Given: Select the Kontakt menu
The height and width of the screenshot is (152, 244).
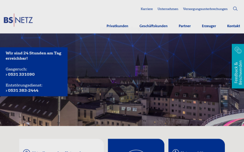Looking at the screenshot, I should coord(233,26).
